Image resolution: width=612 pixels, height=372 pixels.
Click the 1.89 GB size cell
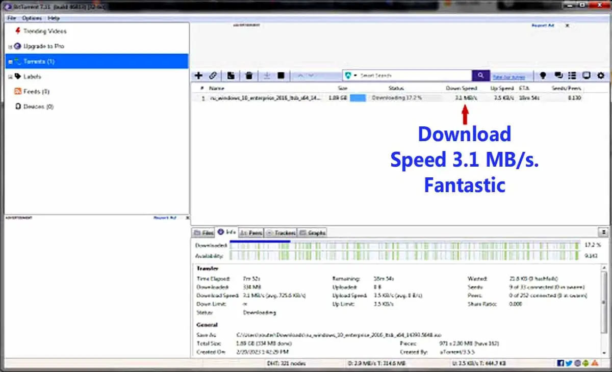pyautogui.click(x=338, y=98)
